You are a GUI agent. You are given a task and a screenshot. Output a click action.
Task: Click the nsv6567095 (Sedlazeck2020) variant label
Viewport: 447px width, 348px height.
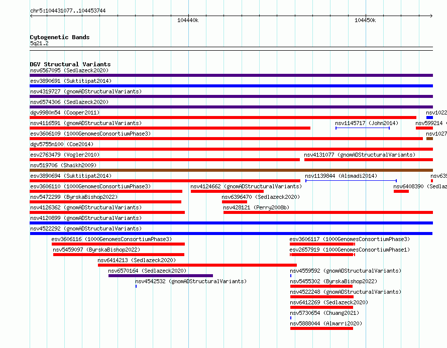pyautogui.click(x=69, y=70)
